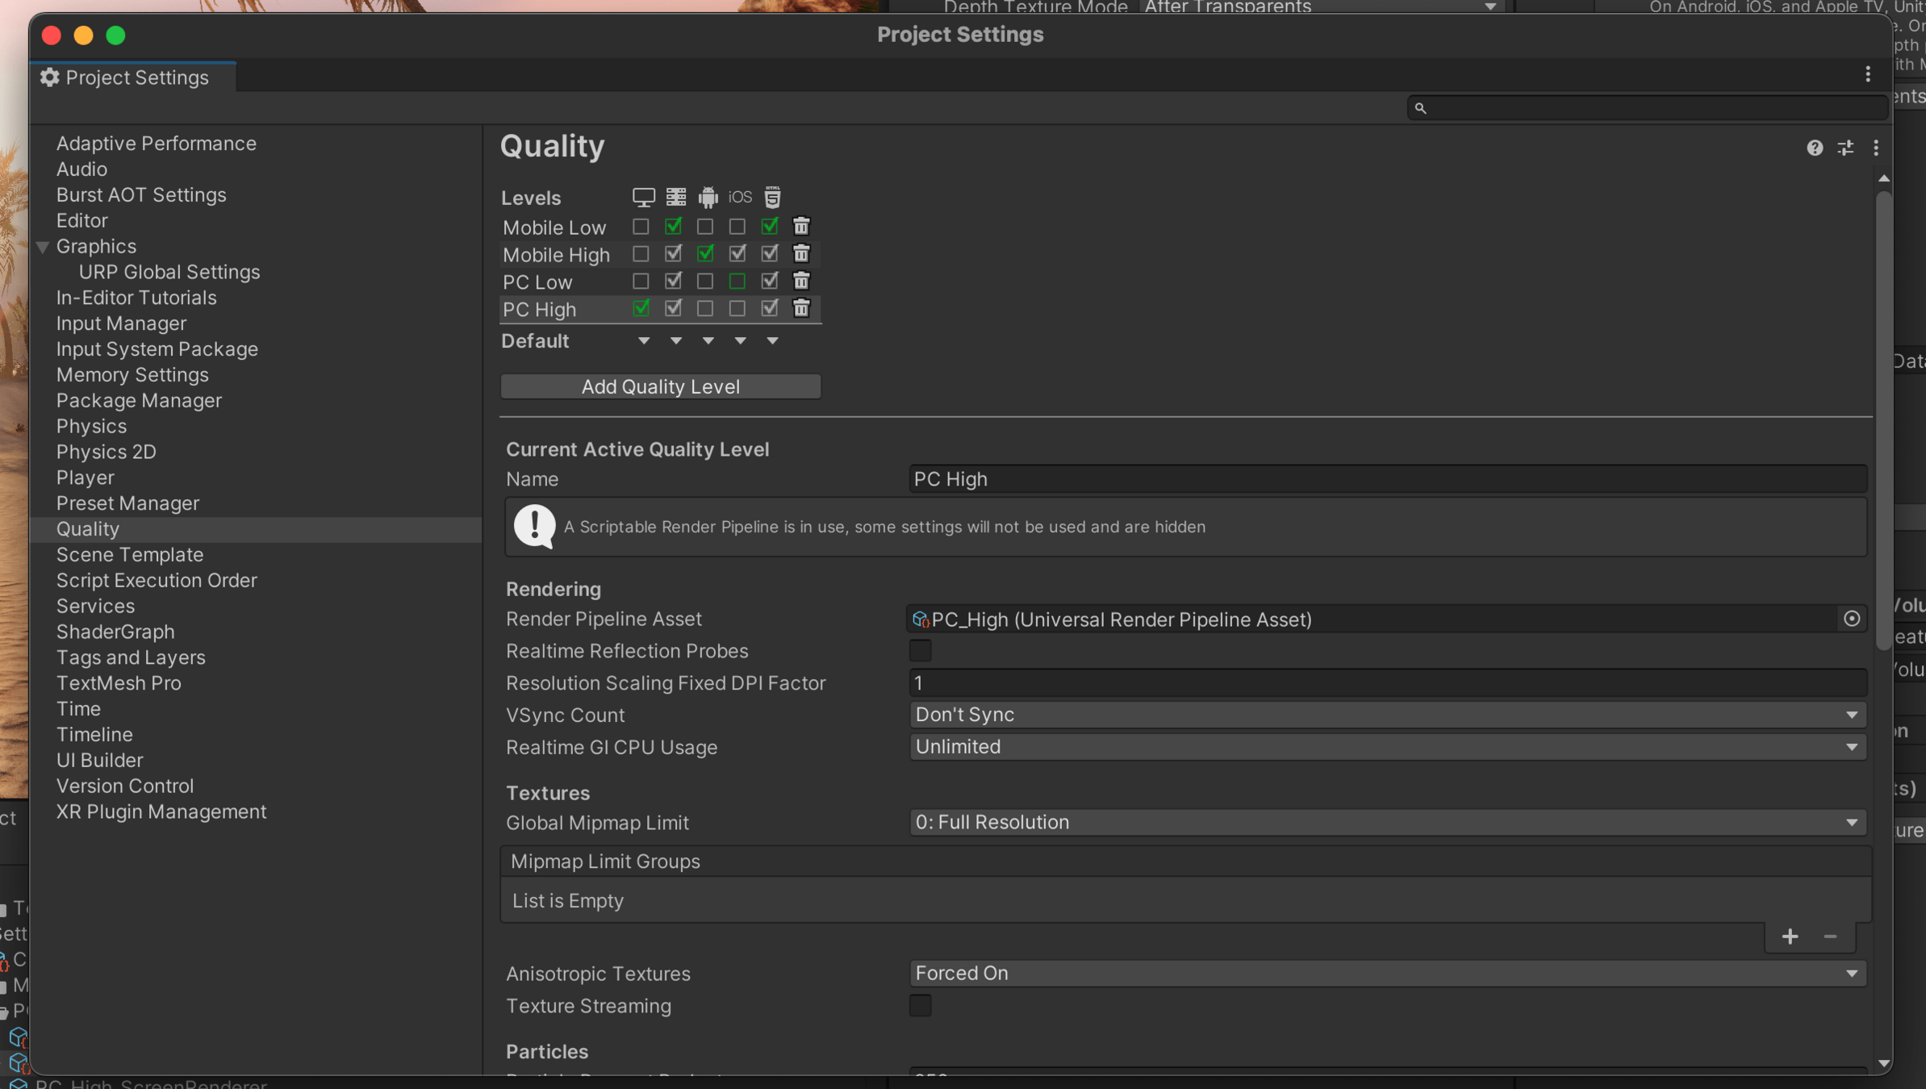Image resolution: width=1926 pixels, height=1089 pixels.
Task: Open URP Global Settings category
Action: 169,272
